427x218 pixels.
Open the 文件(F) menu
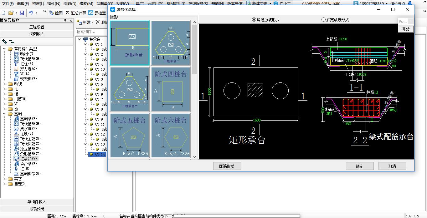(x=8, y=3)
